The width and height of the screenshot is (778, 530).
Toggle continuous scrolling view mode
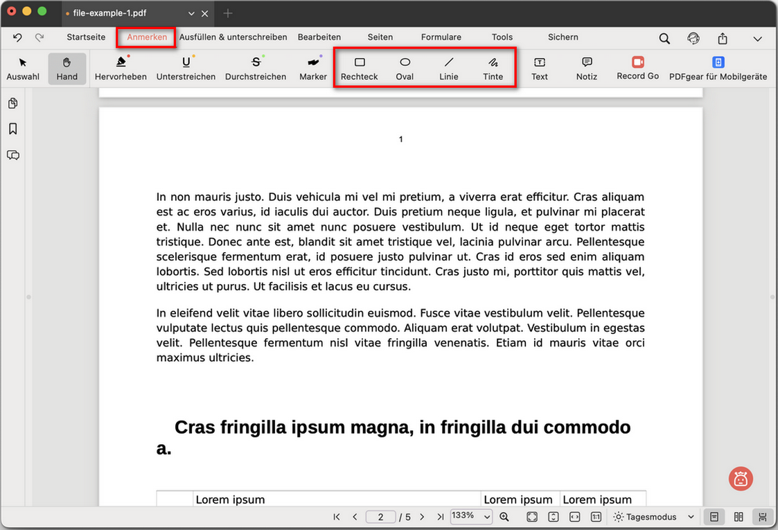(762, 517)
